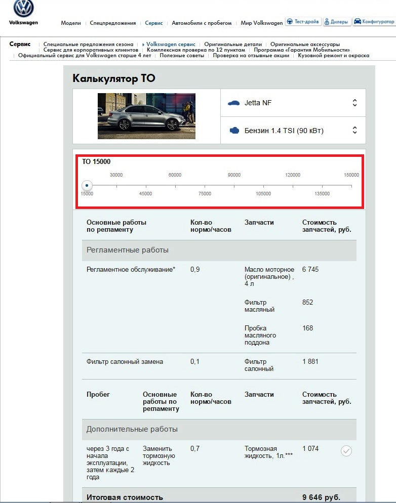Image resolution: width=396 pixels, height=503 pixels.
Task: Click the Фильтр салонный замена row label
Action: tap(125, 361)
